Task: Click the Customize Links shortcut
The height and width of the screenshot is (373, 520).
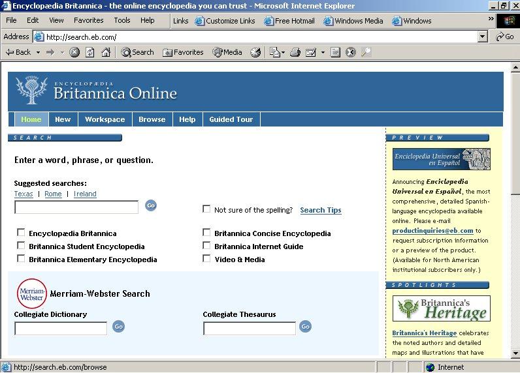Action: pyautogui.click(x=225, y=21)
